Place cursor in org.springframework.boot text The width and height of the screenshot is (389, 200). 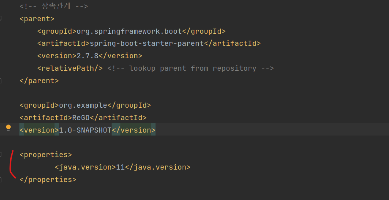(129, 31)
